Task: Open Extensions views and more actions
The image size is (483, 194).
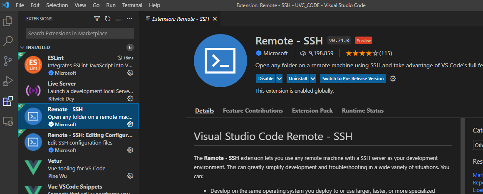Action: click(129, 19)
